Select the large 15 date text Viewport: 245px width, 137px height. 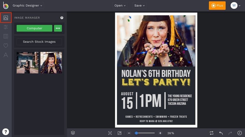pos(127,103)
